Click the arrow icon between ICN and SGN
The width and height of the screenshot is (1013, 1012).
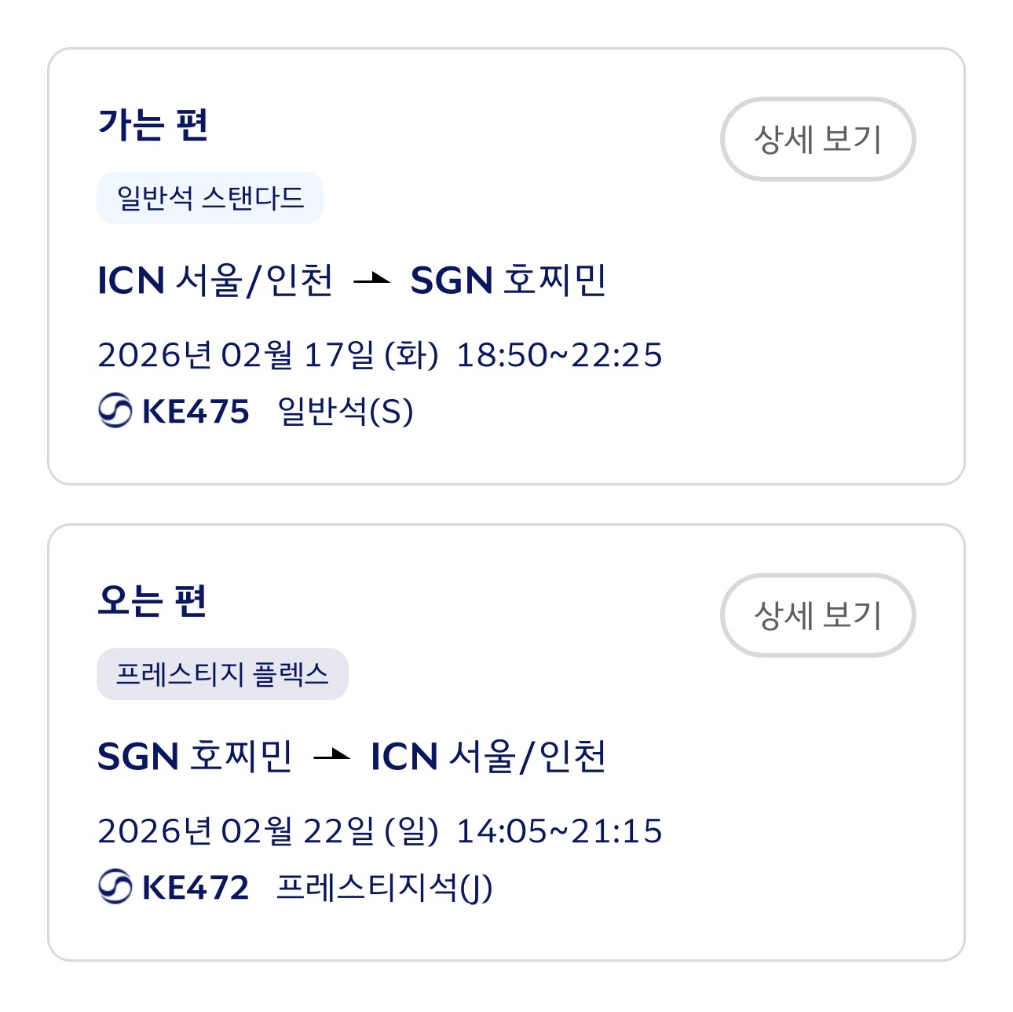click(371, 279)
